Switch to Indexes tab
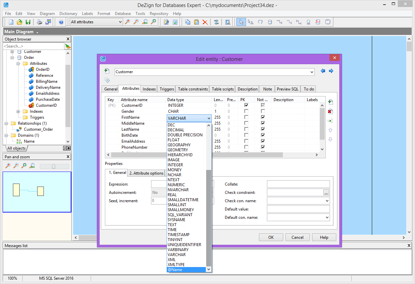The height and width of the screenshot is (284, 415). click(149, 89)
